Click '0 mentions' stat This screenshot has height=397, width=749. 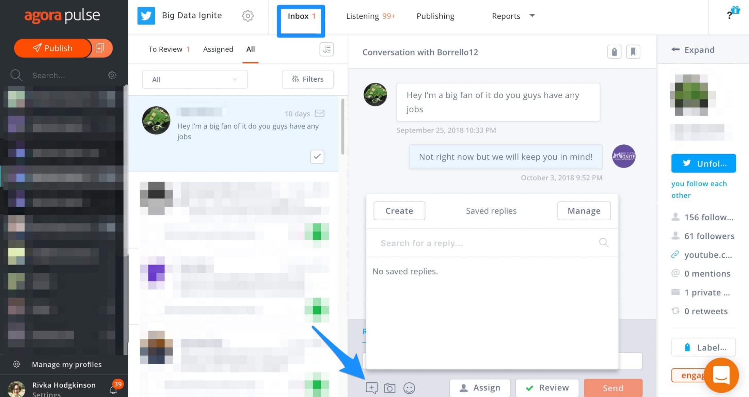pos(707,273)
